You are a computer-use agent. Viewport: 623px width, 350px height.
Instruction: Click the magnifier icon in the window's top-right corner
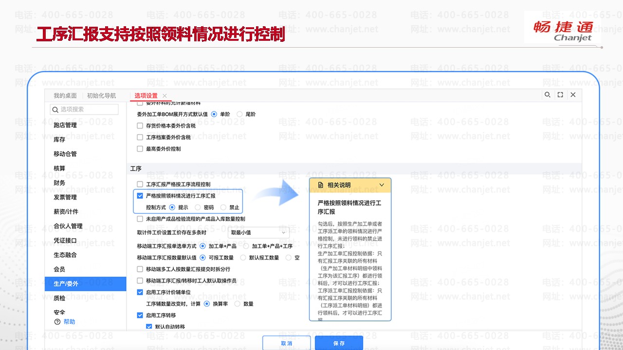[x=548, y=95]
